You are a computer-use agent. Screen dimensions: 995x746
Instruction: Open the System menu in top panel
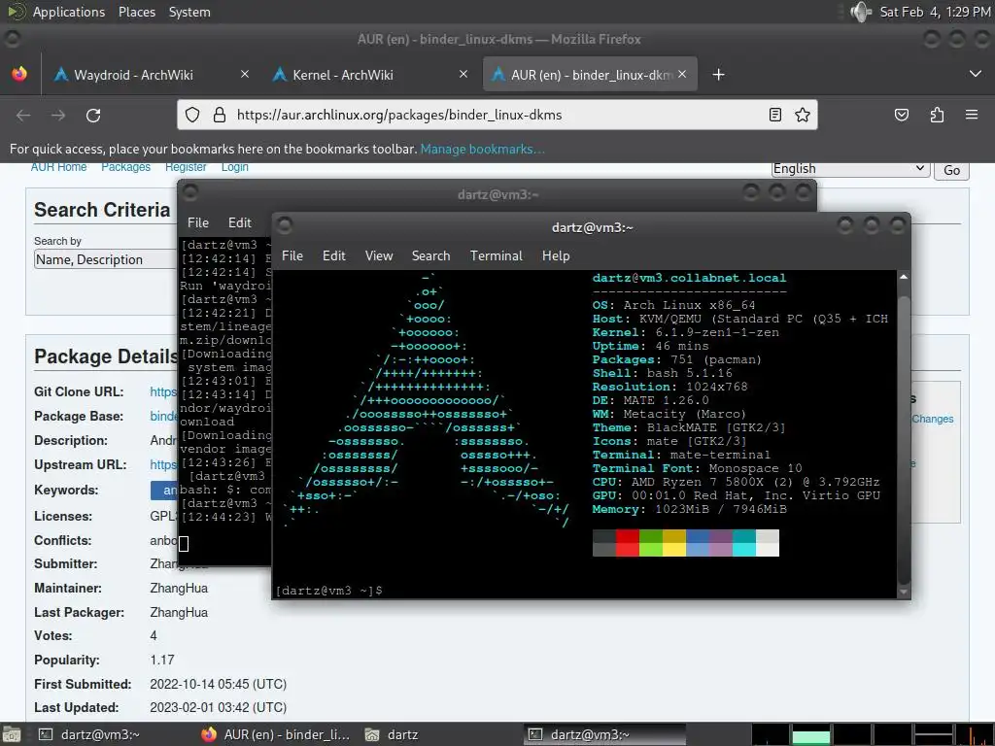189,12
